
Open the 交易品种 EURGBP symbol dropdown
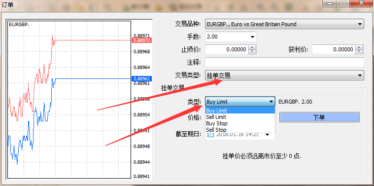pos(284,24)
